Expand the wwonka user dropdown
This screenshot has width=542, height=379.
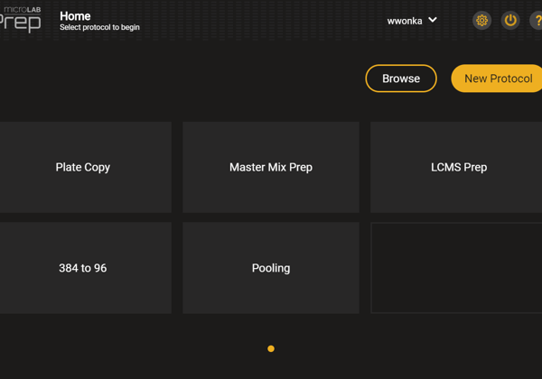433,20
